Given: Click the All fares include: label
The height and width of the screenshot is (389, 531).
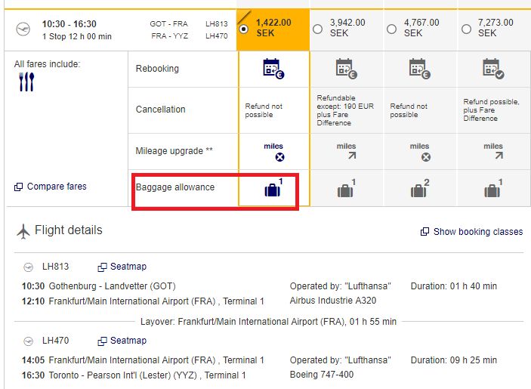Looking at the screenshot, I should coord(47,64).
